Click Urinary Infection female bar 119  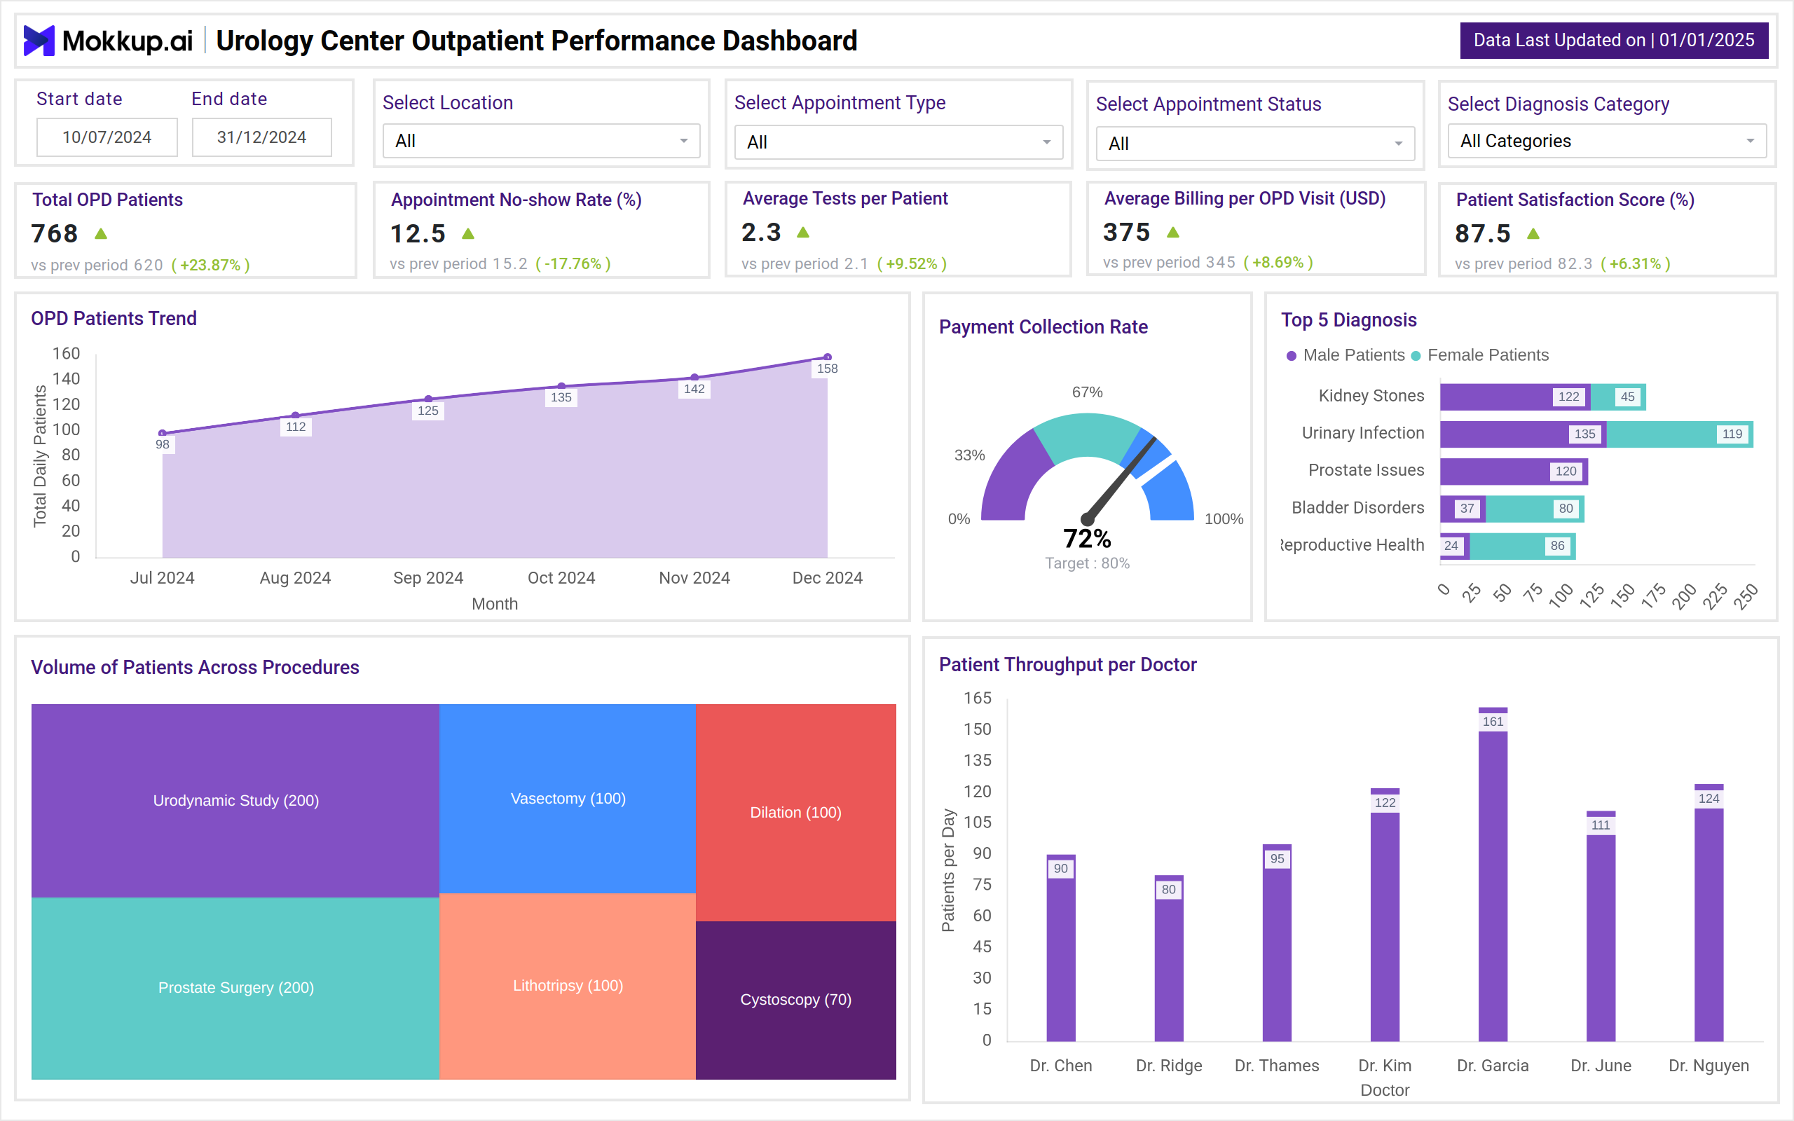[x=1680, y=434]
